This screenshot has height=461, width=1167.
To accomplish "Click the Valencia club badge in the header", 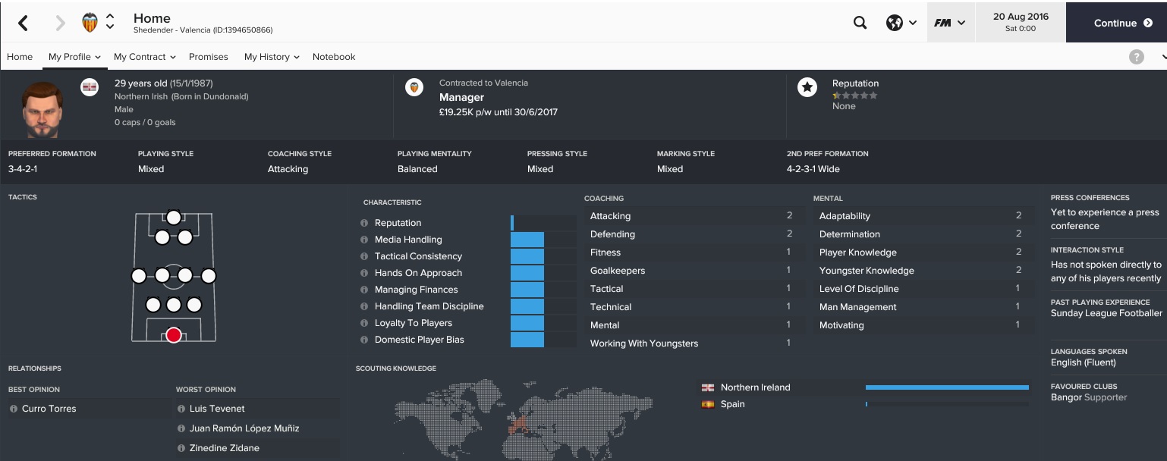I will [x=90, y=23].
